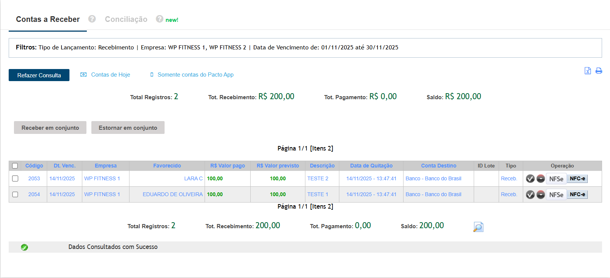610x278 pixels.
Task: Click the printer icon to print
Action: click(599, 71)
